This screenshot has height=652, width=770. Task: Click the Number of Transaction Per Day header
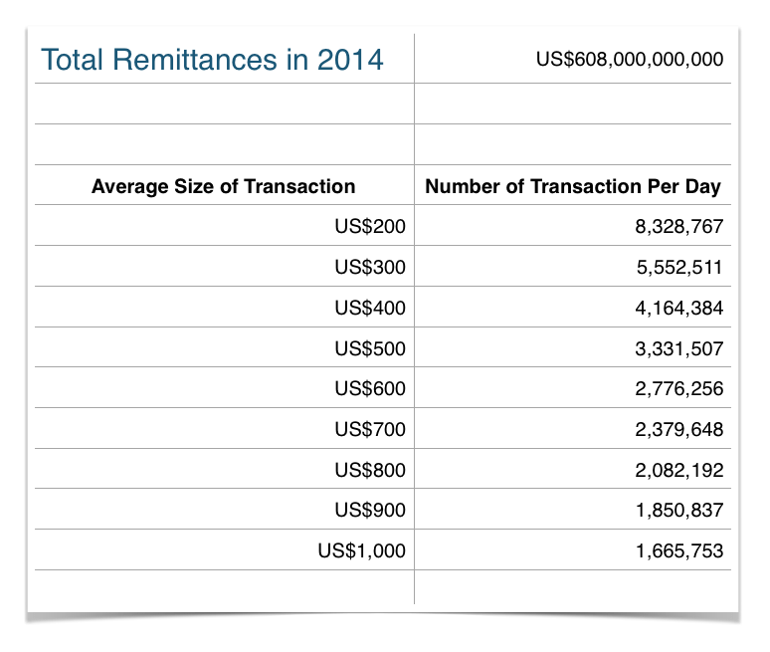click(x=573, y=186)
